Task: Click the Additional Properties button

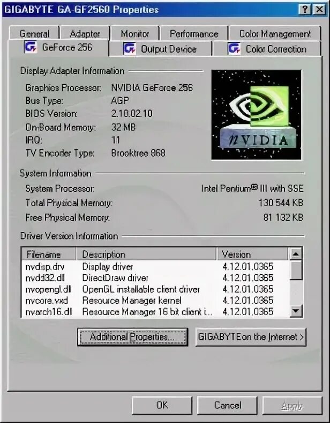Action: pyautogui.click(x=133, y=337)
